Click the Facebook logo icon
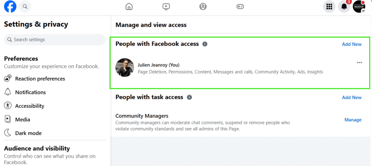The image size is (372, 166). click(10, 7)
